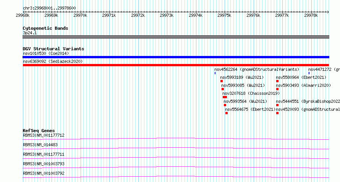Select the red nsv3207618 (Chaisson2019) variant block
This screenshot has height=182, width=340.
click(x=225, y=97)
